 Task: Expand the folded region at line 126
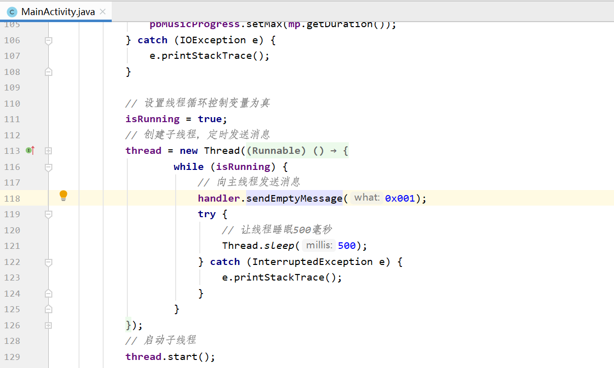click(x=48, y=325)
